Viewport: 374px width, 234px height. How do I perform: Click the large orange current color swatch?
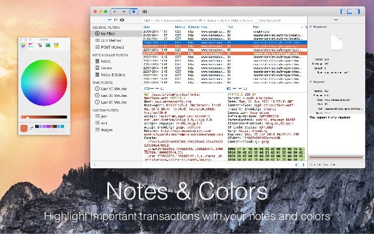click(24, 128)
